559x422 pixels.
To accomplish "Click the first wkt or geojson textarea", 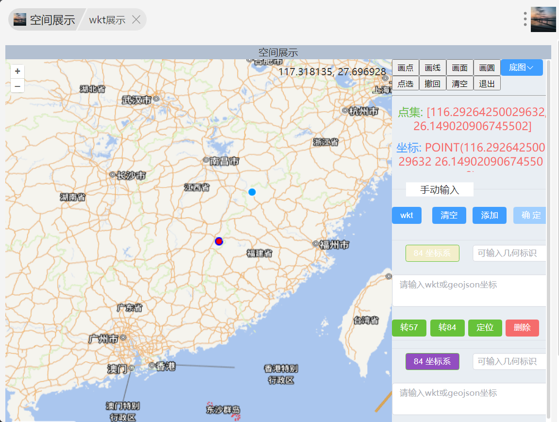I will coord(469,290).
